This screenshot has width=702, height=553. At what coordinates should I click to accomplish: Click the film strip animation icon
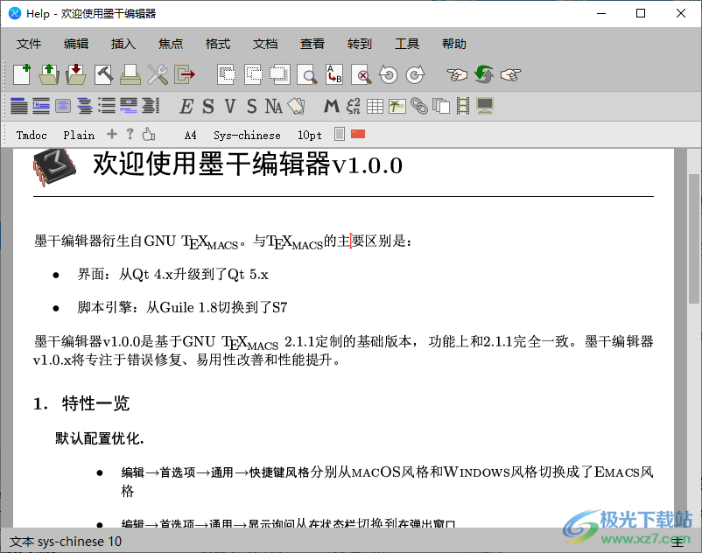[x=463, y=106]
